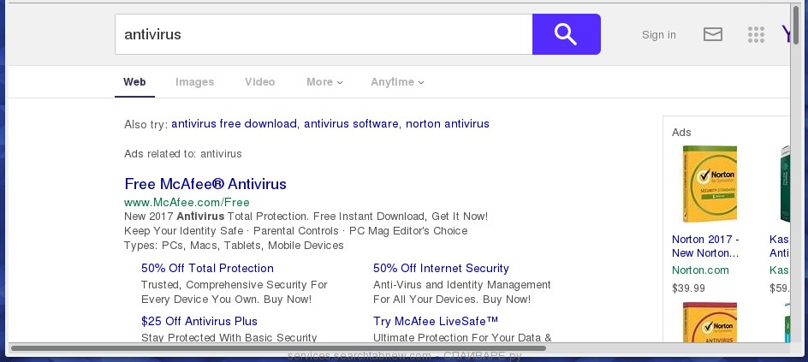Click the antivirus free download suggestion

(x=234, y=124)
